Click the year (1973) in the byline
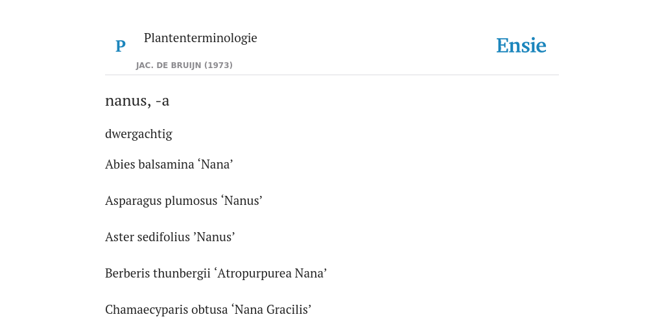Image resolution: width=664 pixels, height=332 pixels. tap(219, 65)
